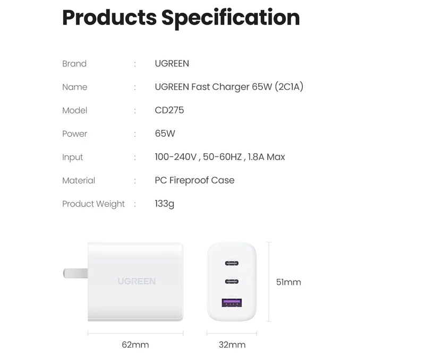Click the vertical 51mm dimension line
425x362 pixels.
[269, 282]
